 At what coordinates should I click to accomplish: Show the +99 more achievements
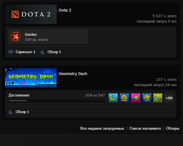click(x=169, y=98)
